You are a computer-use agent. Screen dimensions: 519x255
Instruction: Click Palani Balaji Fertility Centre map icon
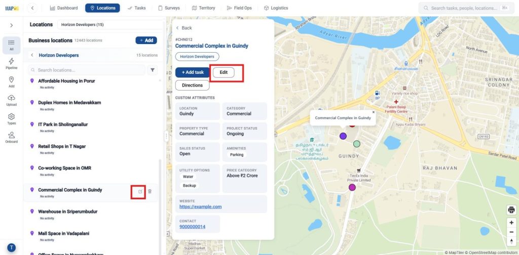click(x=396, y=102)
